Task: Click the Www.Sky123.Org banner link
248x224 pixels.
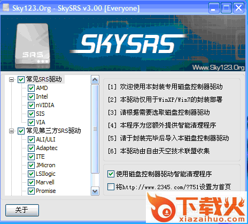Action: pyautogui.click(x=218, y=68)
